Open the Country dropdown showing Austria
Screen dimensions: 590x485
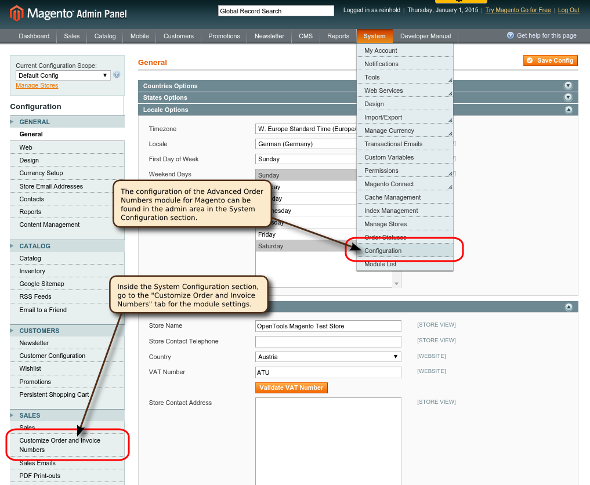point(328,357)
